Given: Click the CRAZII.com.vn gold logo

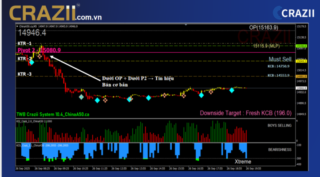Looking at the screenshot, I should click(55, 13).
